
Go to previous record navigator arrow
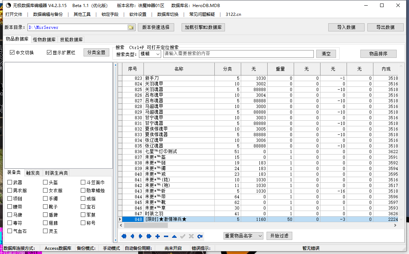coord(132,236)
